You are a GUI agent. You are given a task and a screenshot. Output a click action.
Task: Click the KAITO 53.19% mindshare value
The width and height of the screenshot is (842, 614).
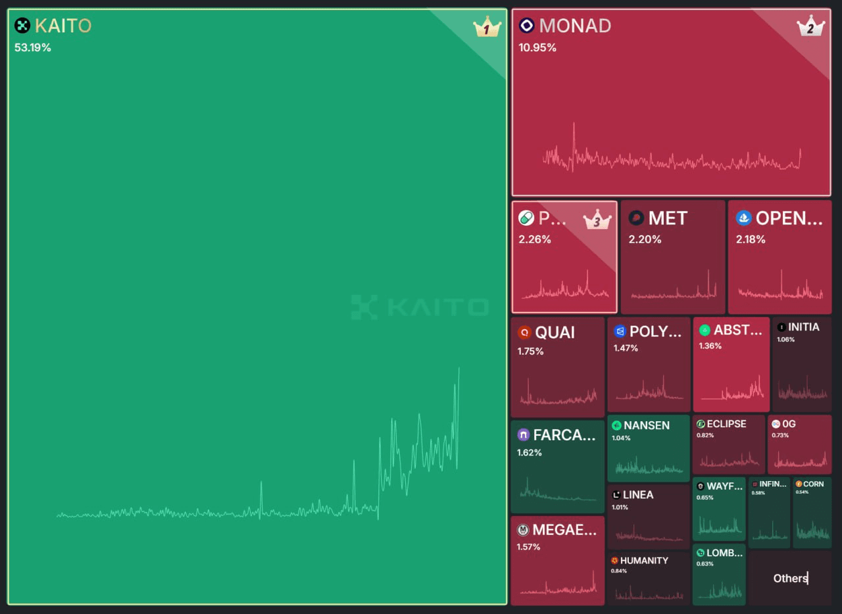[x=33, y=47]
